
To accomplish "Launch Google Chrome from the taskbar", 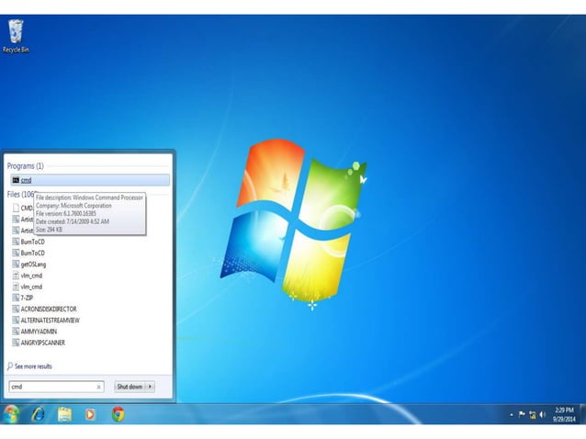I will pyautogui.click(x=118, y=414).
